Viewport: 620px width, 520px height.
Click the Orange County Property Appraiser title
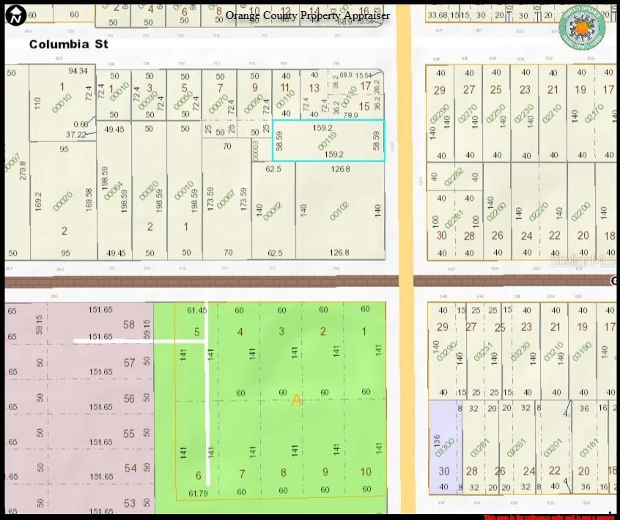(308, 15)
